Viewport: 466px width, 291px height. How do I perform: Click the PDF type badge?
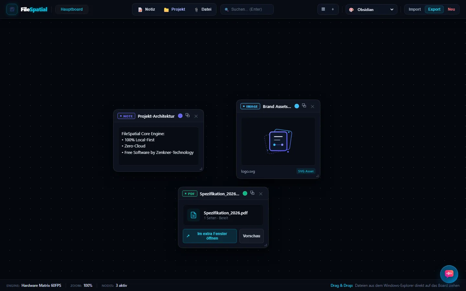point(190,194)
